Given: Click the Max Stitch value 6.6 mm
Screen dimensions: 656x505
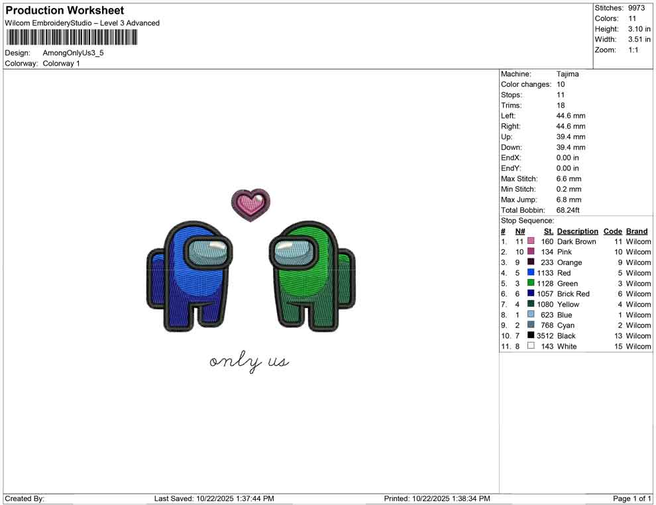Looking at the screenshot, I should click(569, 179).
